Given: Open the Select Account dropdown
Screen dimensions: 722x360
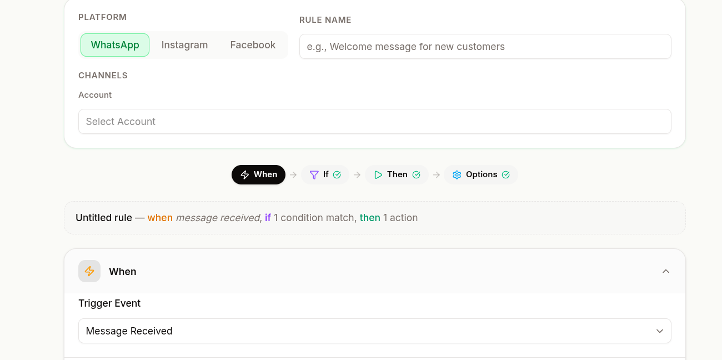Looking at the screenshot, I should pos(375,122).
